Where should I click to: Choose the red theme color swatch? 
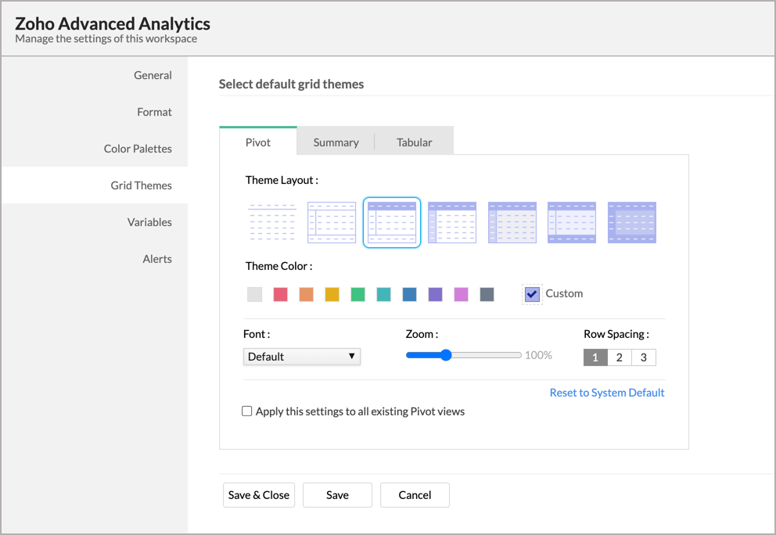tap(281, 294)
